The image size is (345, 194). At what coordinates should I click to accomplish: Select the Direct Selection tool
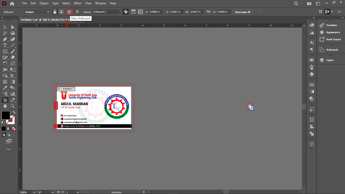13,27
